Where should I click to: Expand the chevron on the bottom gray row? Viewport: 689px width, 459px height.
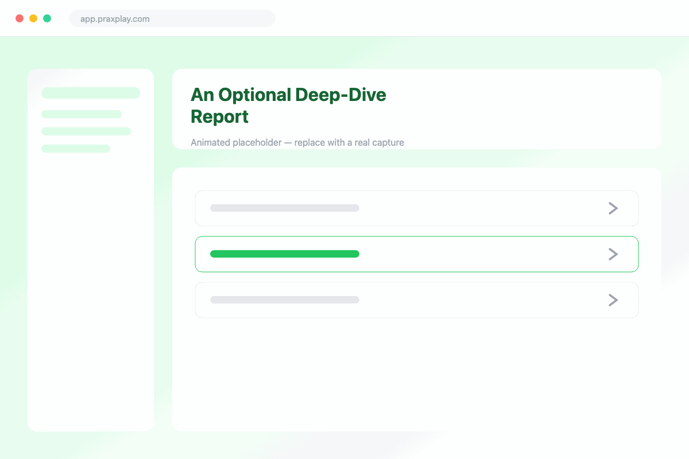tap(613, 300)
